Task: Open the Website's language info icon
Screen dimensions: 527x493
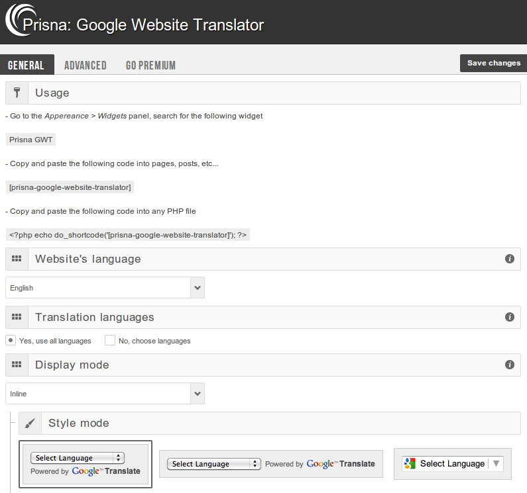Action: 509,259
